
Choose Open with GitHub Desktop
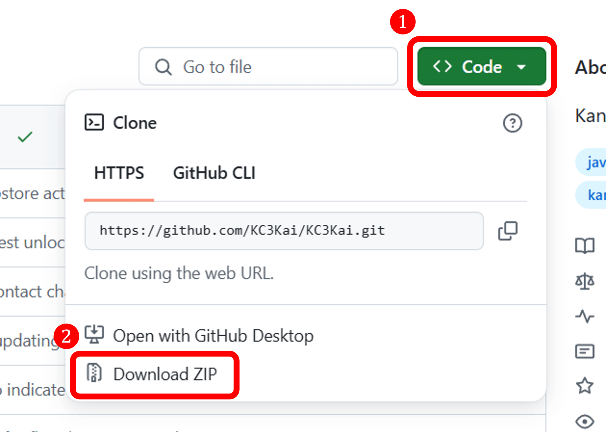tap(199, 336)
